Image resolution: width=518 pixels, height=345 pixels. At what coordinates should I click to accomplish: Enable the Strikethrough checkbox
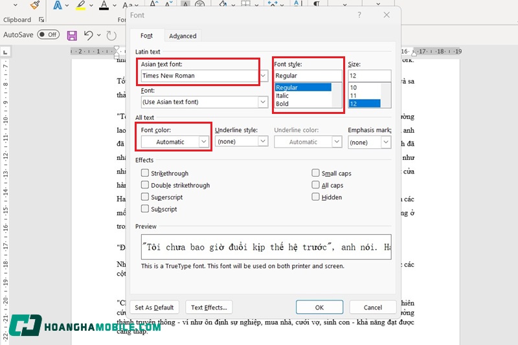pyautogui.click(x=145, y=173)
